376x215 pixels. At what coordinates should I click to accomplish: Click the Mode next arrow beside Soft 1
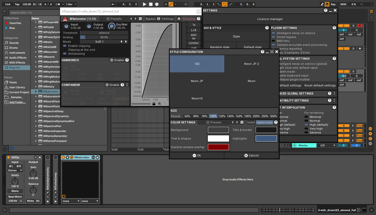tap(126, 42)
